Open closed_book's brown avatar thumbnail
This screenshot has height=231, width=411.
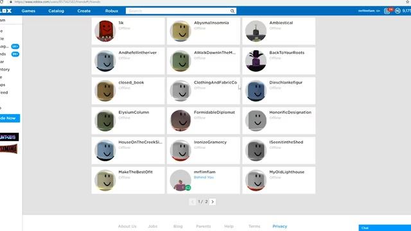click(105, 91)
